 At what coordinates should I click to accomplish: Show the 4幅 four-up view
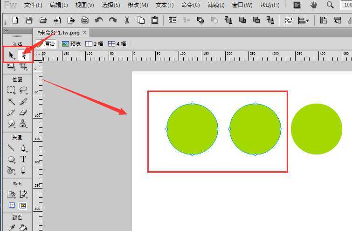[x=117, y=44]
